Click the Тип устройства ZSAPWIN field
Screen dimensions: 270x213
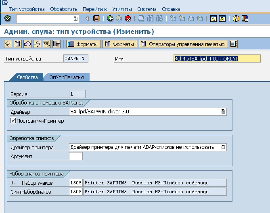coord(76,58)
